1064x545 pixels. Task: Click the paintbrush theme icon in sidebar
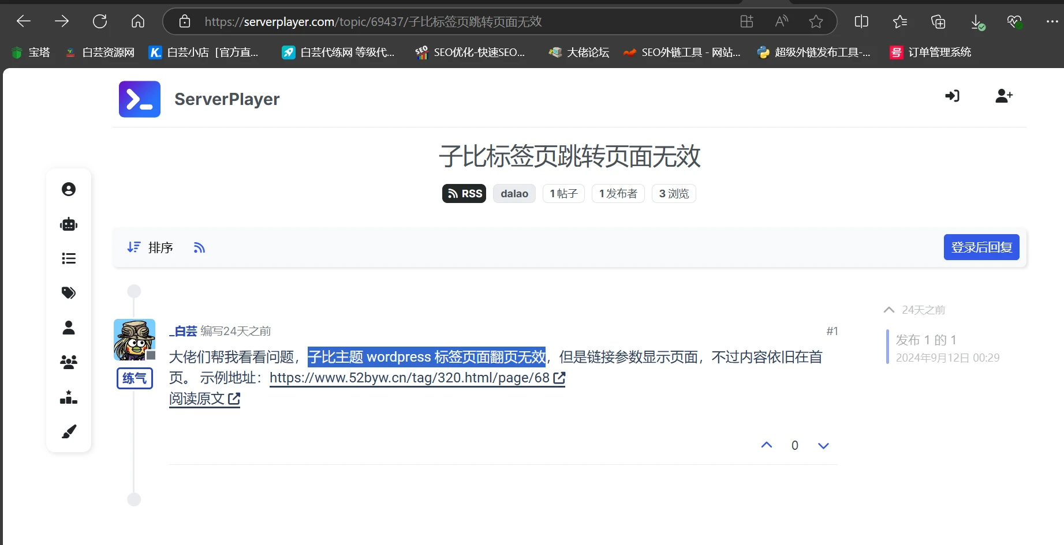[x=69, y=431]
